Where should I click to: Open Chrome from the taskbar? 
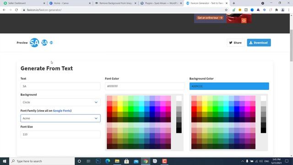tap(146, 161)
